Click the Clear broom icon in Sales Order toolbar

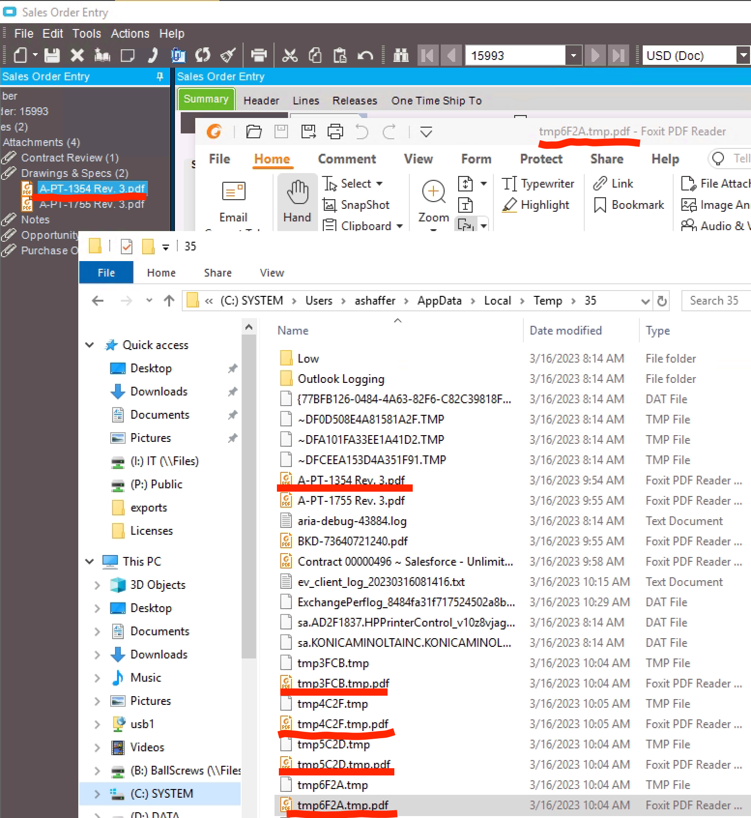pos(228,55)
